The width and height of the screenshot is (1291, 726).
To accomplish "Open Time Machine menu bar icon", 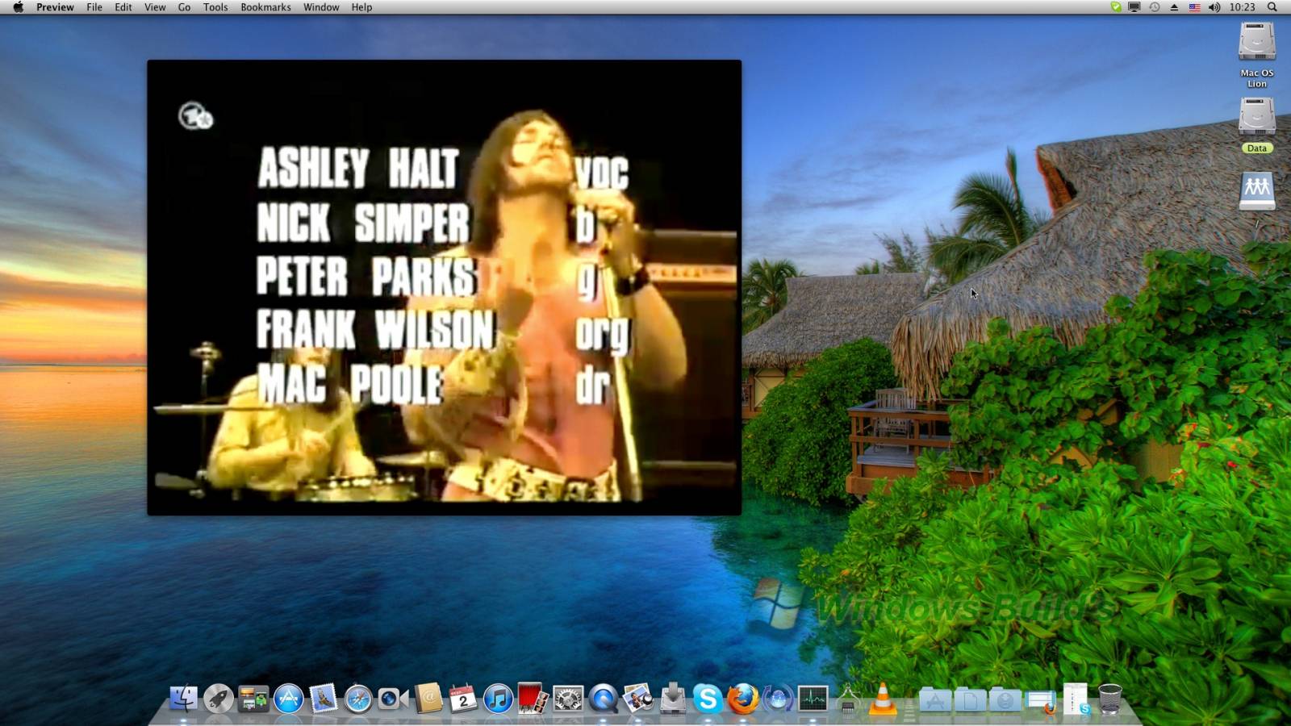I will [1155, 7].
